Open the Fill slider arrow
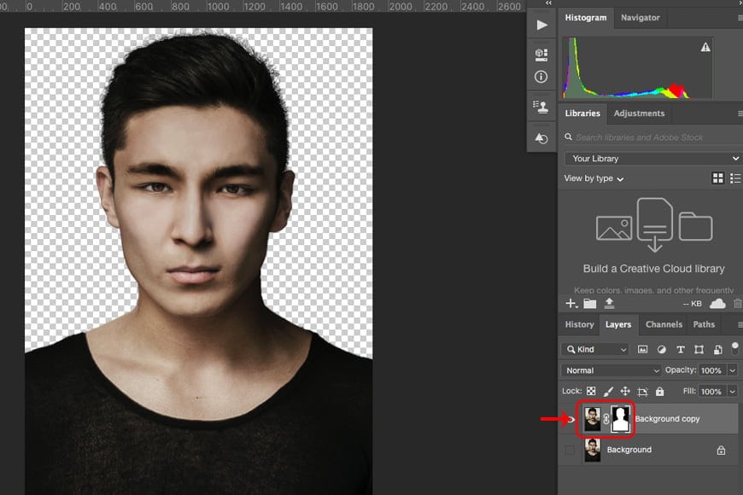The width and height of the screenshot is (743, 495). pyautogui.click(x=733, y=391)
